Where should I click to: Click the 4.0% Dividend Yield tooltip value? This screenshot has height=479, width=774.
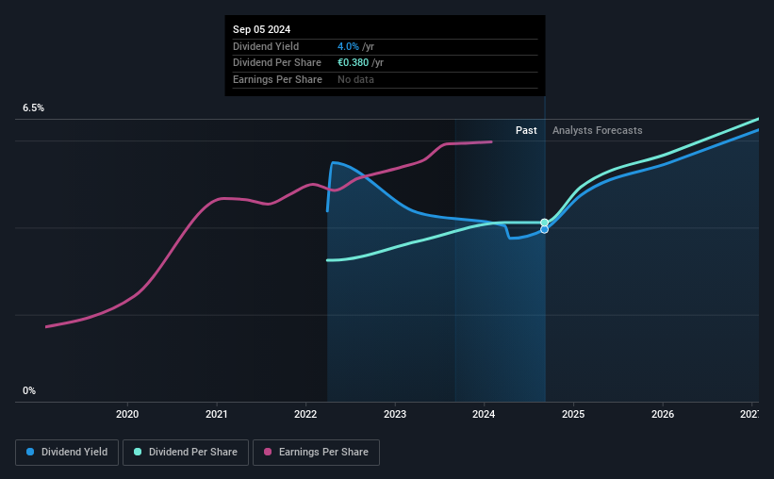348,46
